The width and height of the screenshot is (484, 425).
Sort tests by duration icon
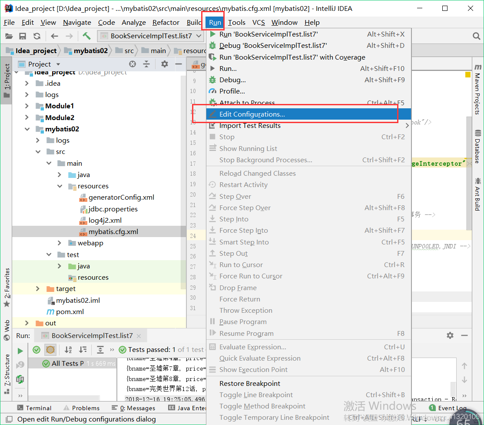click(83, 350)
